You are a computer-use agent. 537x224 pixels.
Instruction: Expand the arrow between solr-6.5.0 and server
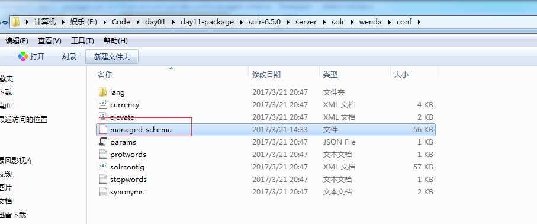coord(288,23)
